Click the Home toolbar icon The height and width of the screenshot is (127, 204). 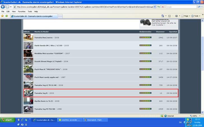pyautogui.click(x=163, y=16)
